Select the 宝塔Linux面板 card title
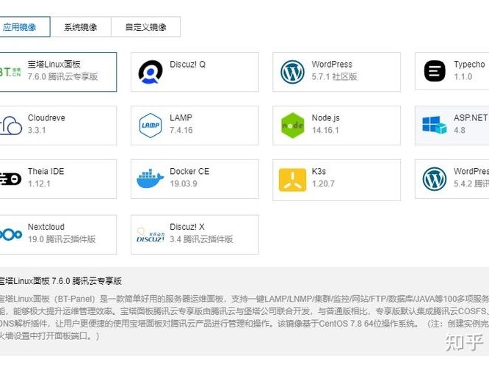This screenshot has width=489, height=367. [x=54, y=65]
